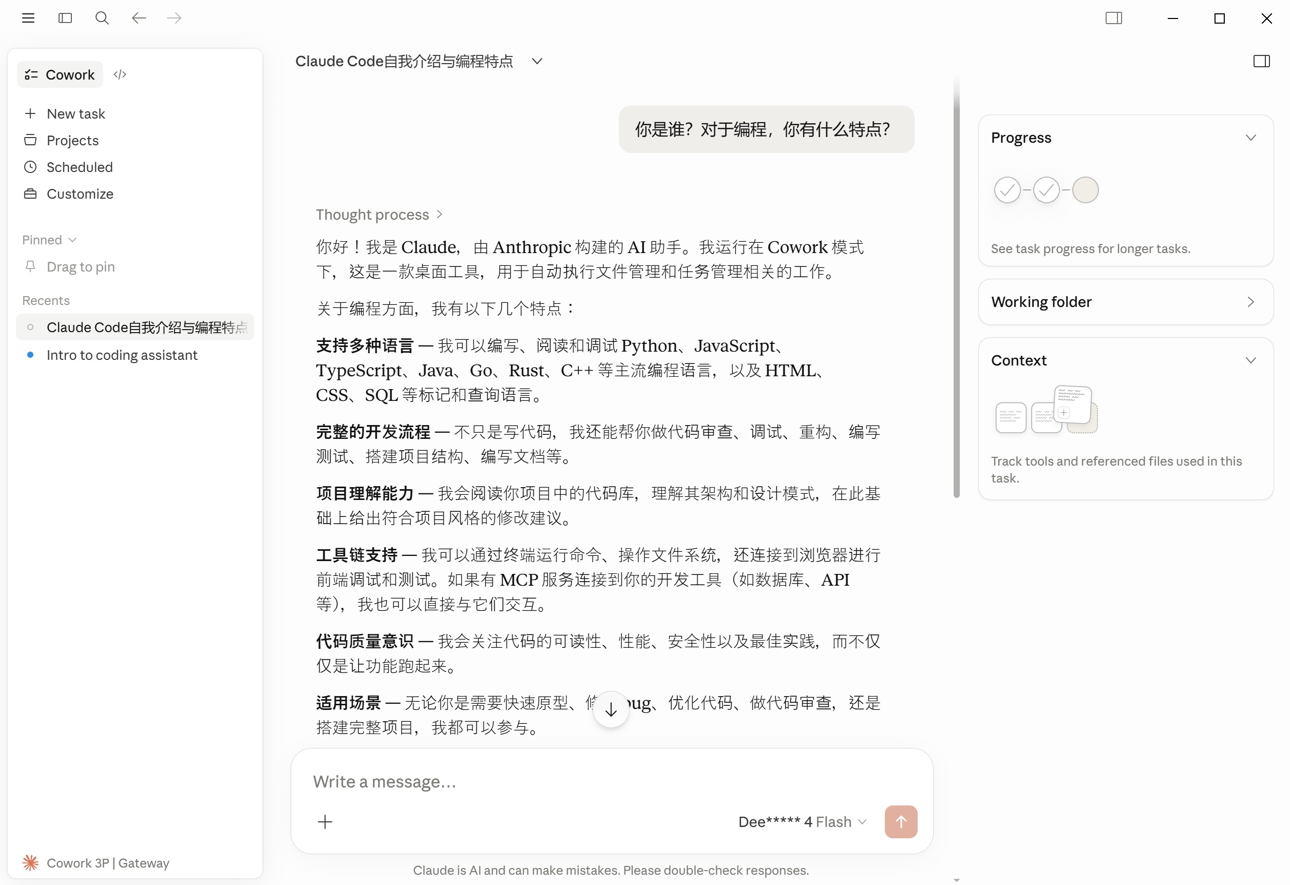This screenshot has width=1290, height=885.
Task: Collapse the Pinned section
Action: pyautogui.click(x=49, y=240)
